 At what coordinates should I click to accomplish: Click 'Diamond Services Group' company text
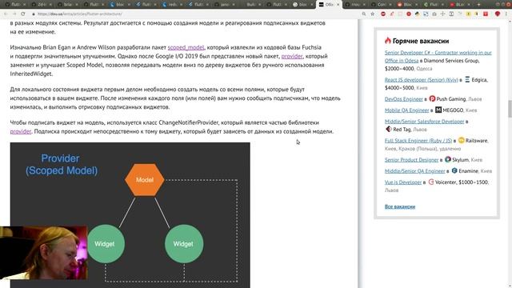(451, 61)
